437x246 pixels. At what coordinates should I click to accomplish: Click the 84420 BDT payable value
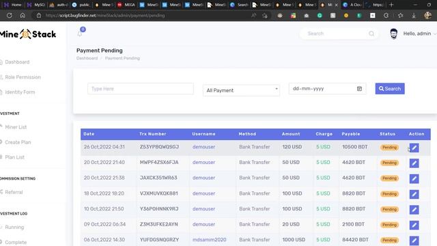click(x=355, y=240)
